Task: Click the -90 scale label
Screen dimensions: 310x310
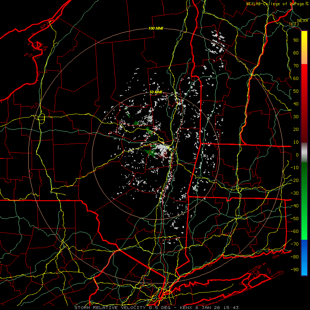Action: click(x=294, y=270)
